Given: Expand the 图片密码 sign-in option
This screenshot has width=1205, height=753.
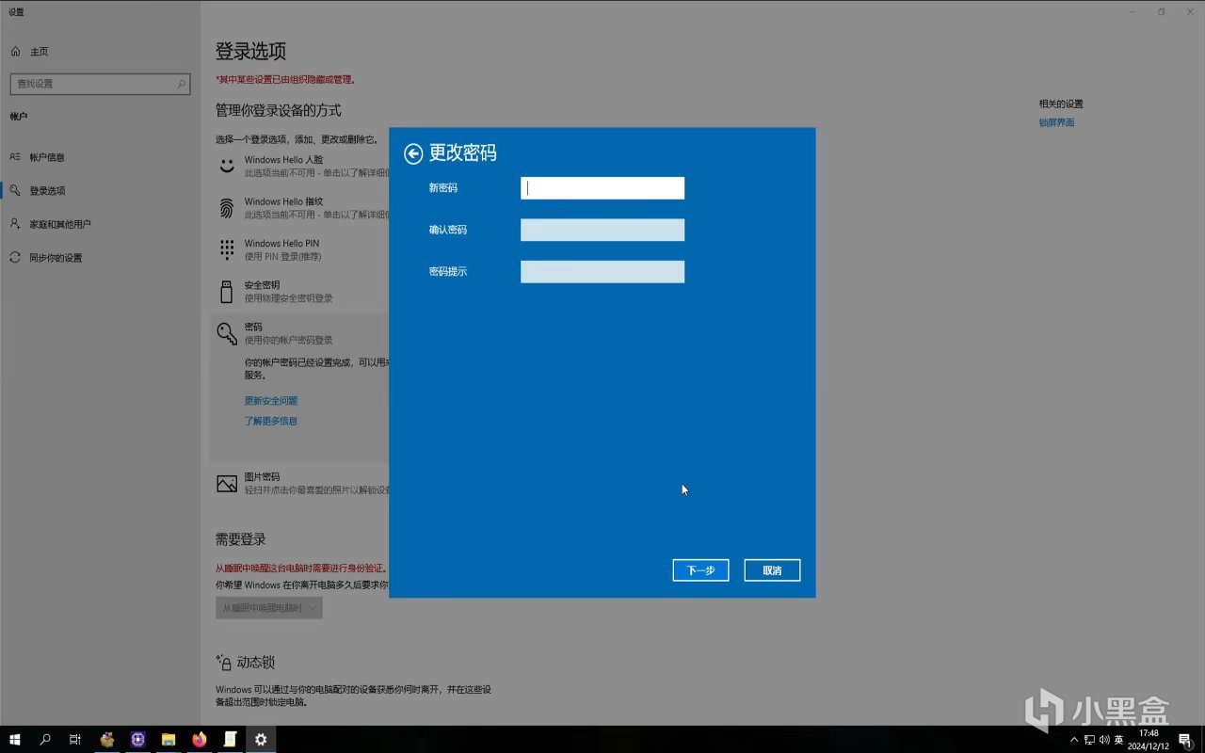Looking at the screenshot, I should pyautogui.click(x=301, y=484).
